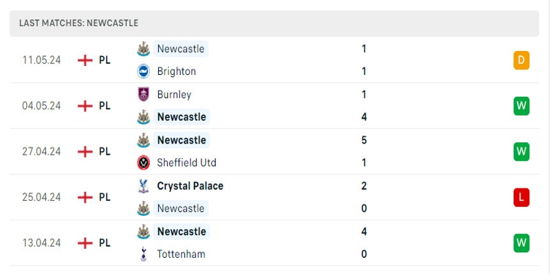Click the green W badge for Burnley match
This screenshot has width=550, height=275.
(521, 106)
